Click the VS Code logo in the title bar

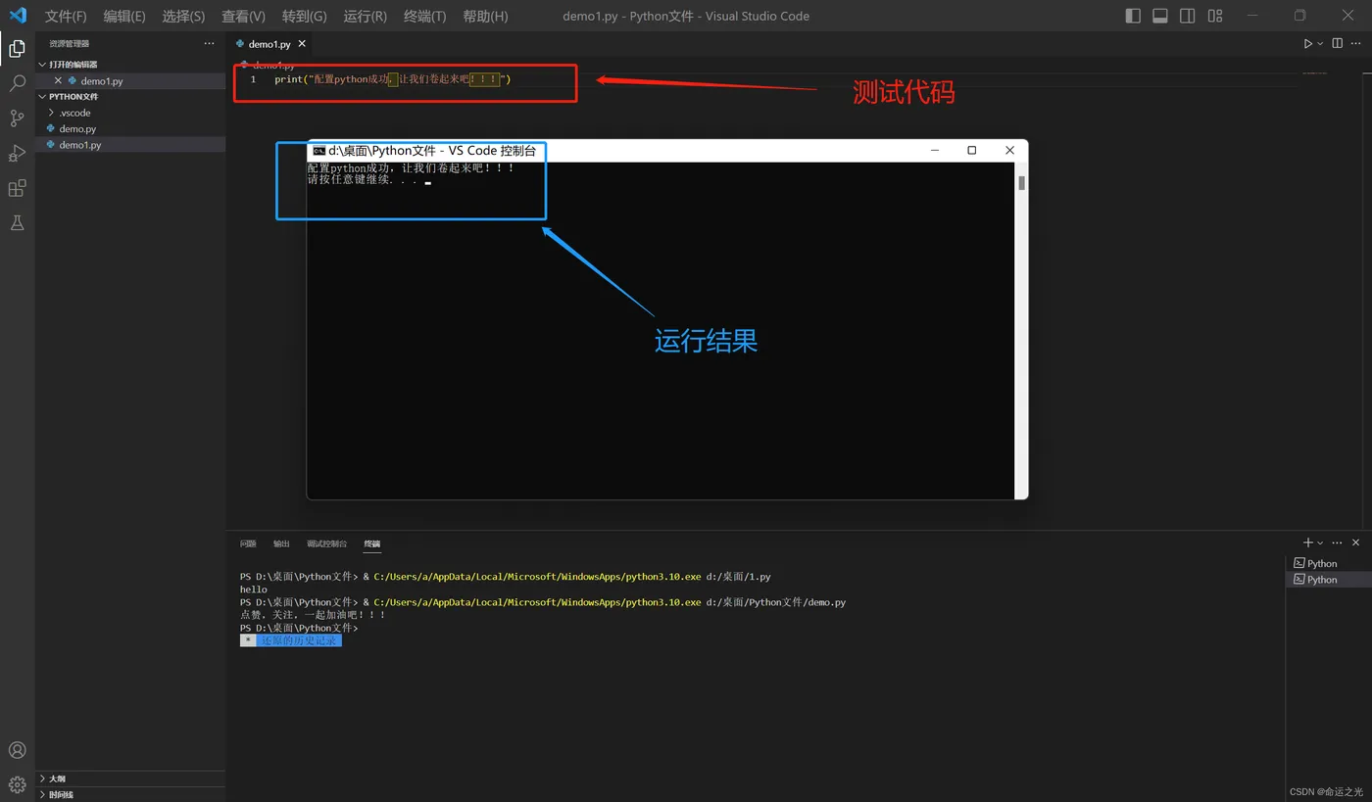pos(18,16)
